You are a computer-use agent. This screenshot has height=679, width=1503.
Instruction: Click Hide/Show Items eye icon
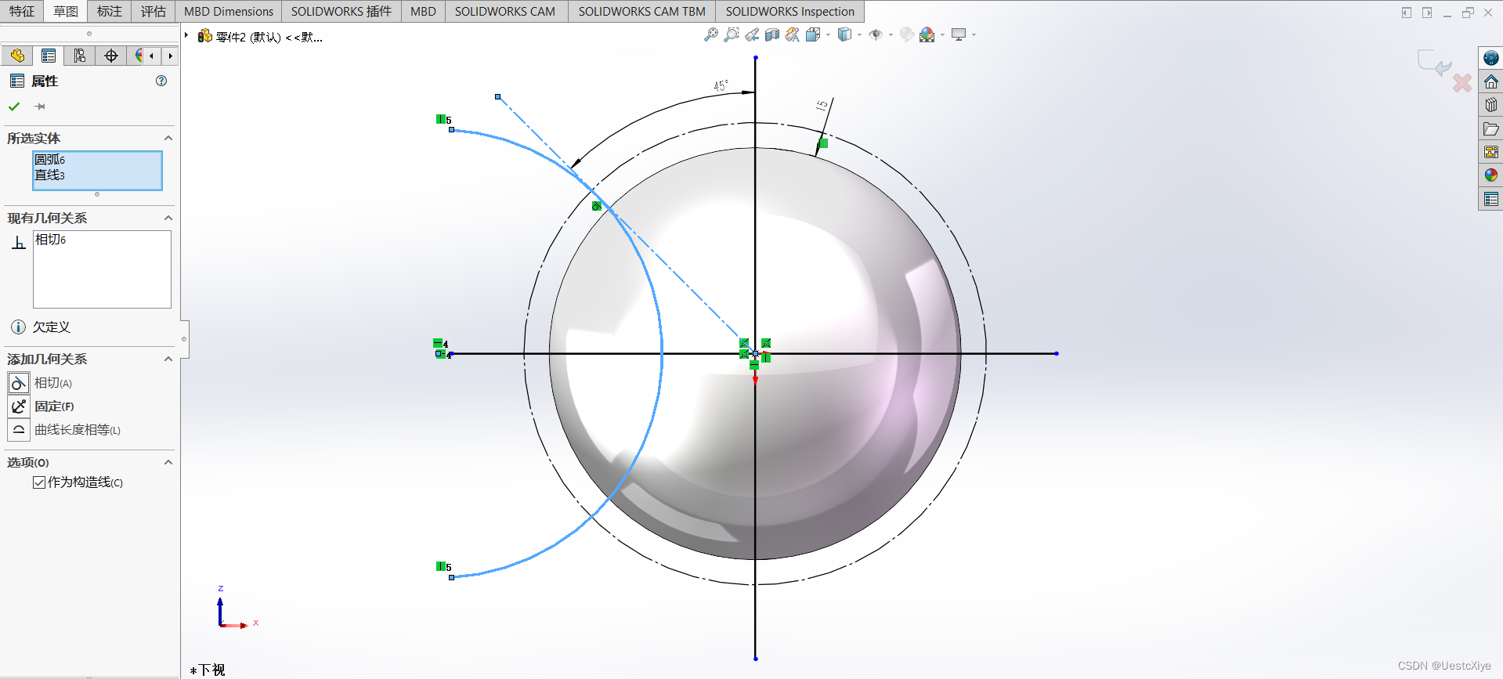pyautogui.click(x=876, y=34)
